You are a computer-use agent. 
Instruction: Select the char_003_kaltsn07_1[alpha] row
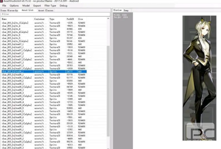click(x=44, y=50)
